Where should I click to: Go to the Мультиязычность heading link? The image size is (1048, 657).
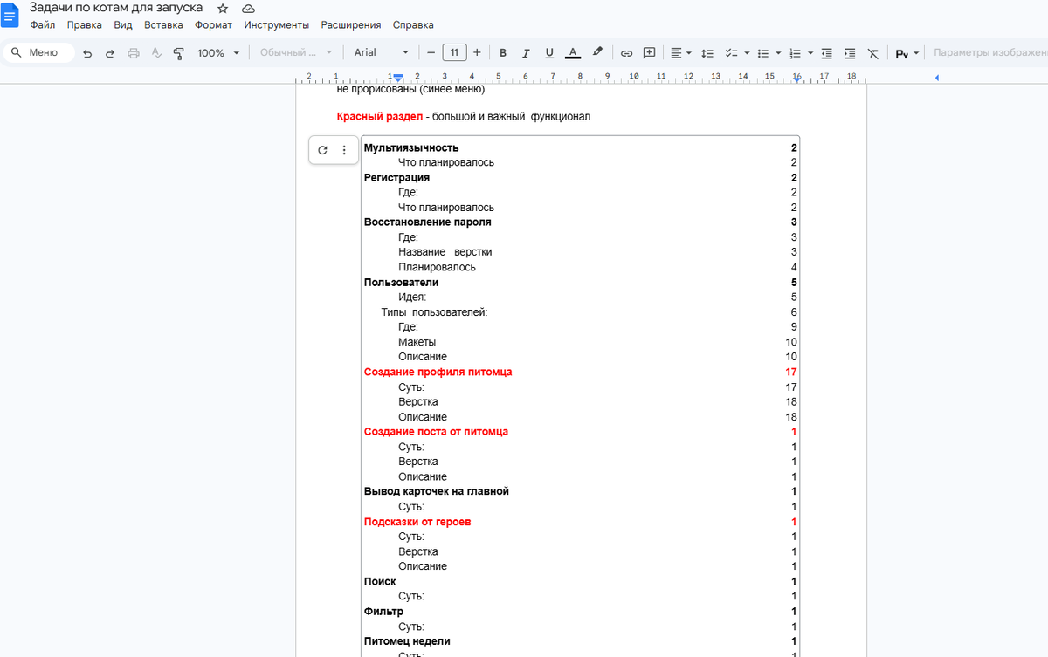[x=411, y=148]
